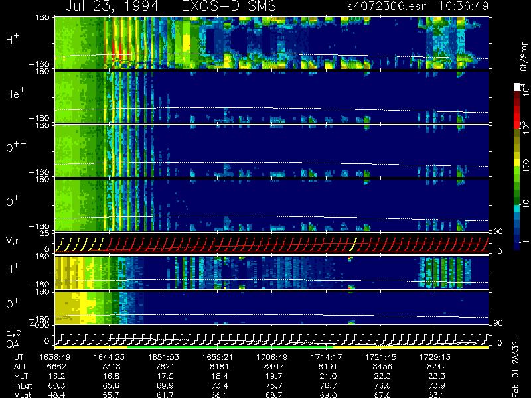Click InLat value '76.7'
Image resolution: width=531 pixels, height=398 pixels.
point(328,385)
